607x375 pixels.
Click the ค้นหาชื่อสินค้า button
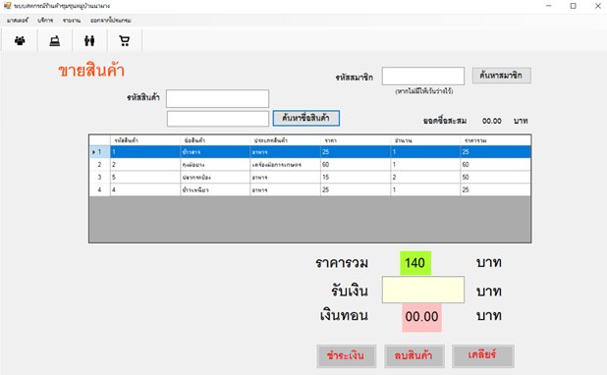coord(305,118)
